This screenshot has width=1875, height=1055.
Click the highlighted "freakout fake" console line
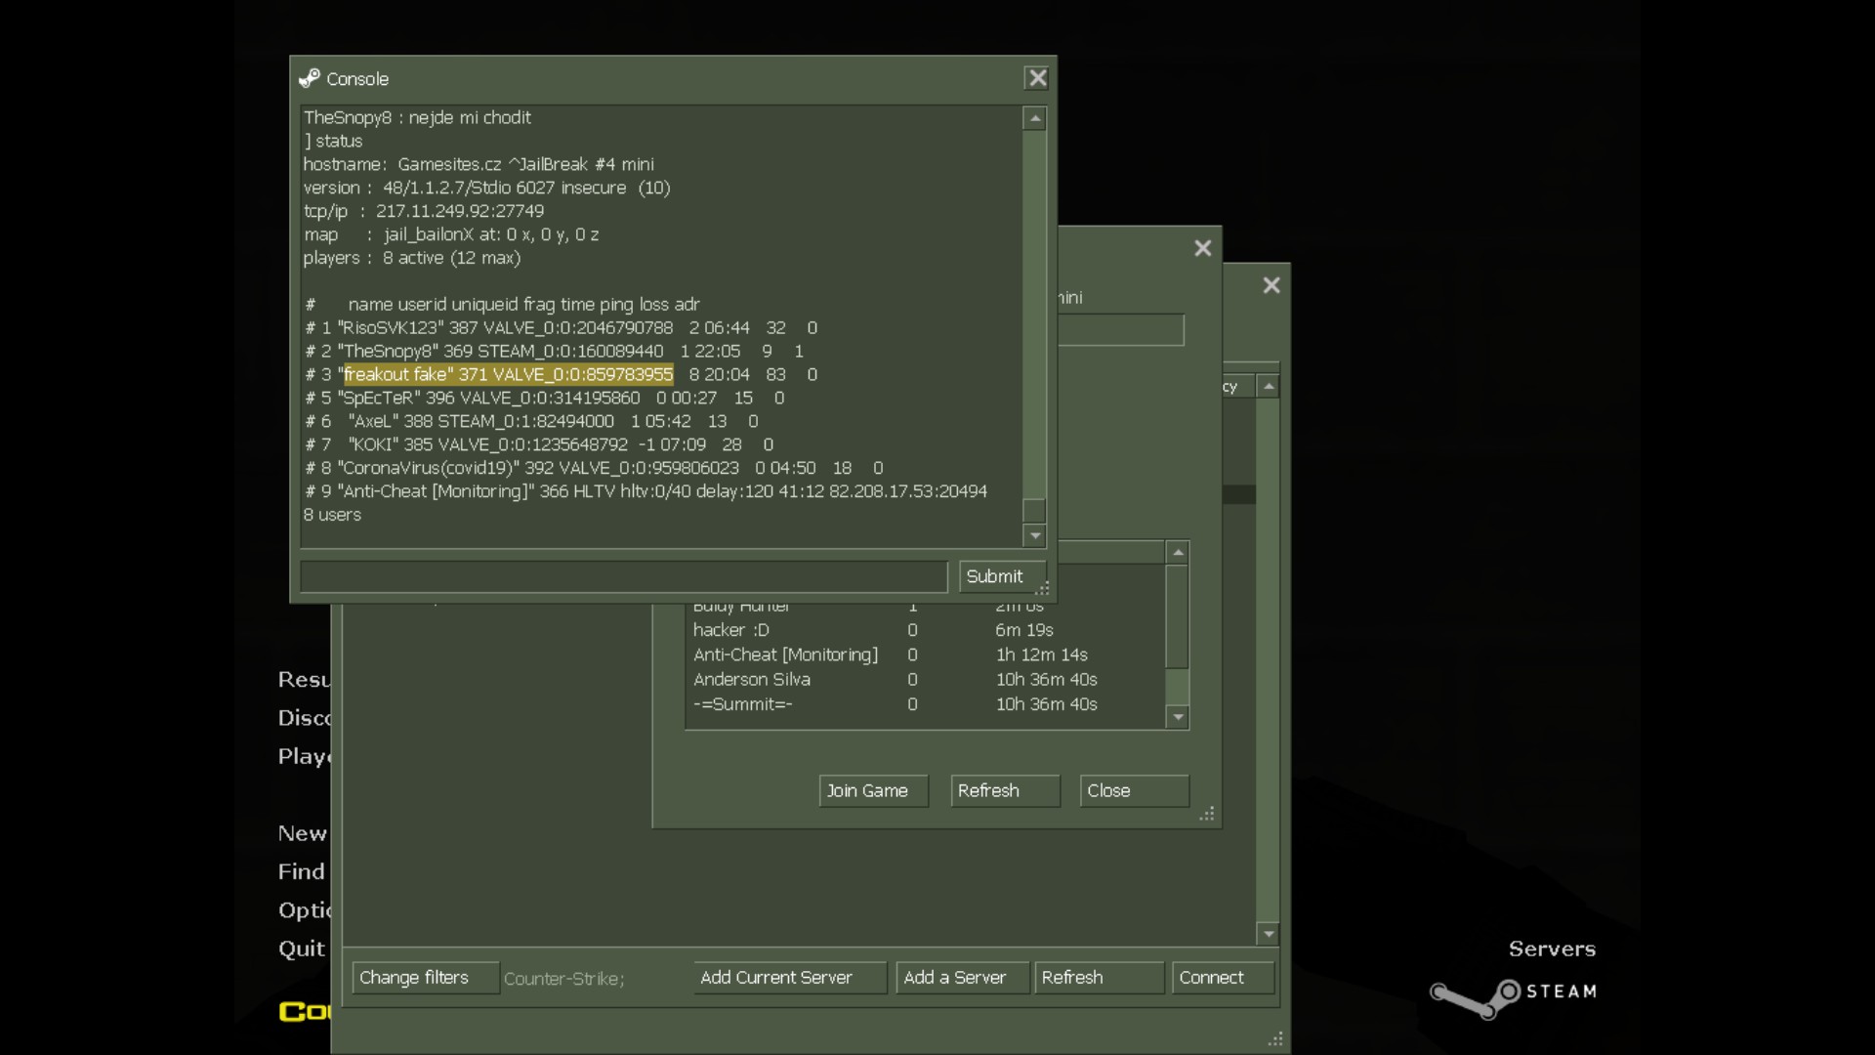coord(508,374)
